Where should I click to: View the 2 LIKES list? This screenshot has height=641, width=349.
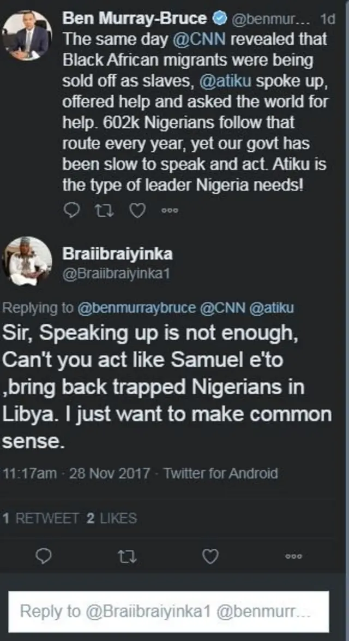(111, 518)
